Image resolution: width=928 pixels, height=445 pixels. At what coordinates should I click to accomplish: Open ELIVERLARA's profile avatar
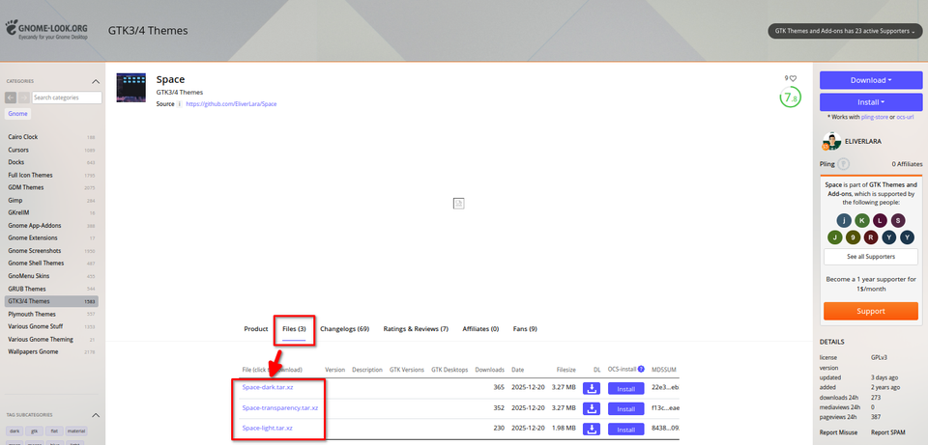(x=831, y=142)
